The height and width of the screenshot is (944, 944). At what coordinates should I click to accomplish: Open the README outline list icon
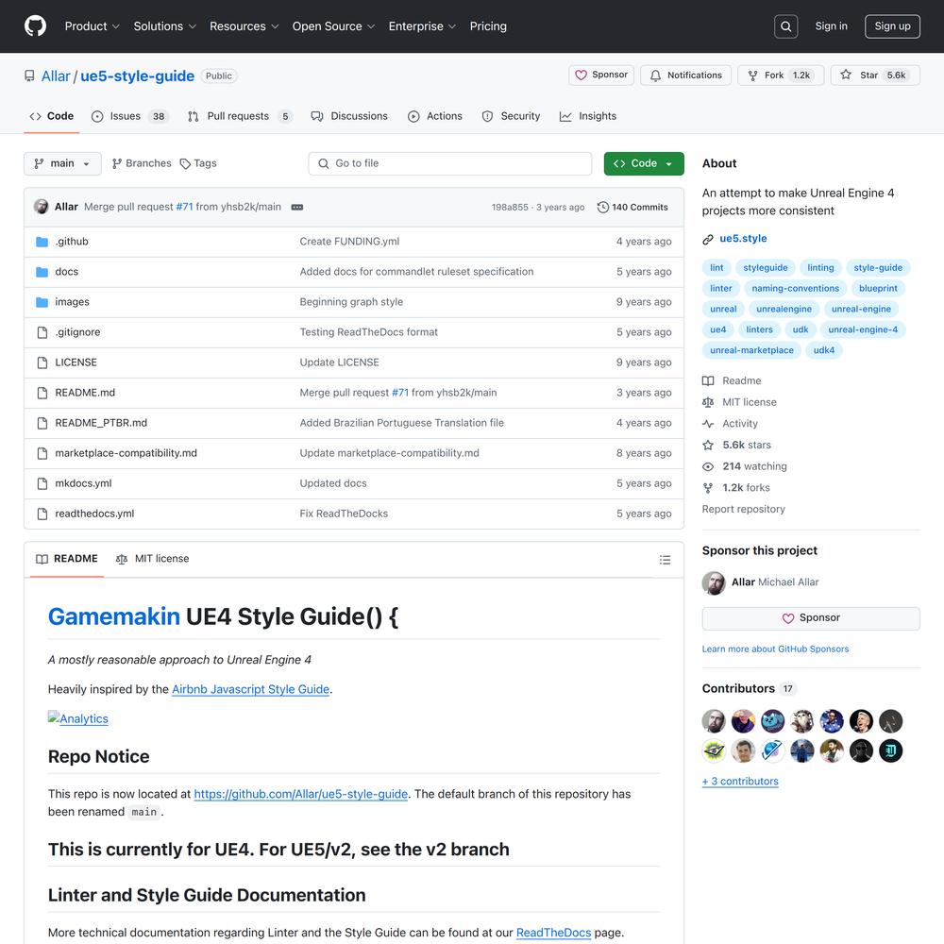pos(665,560)
